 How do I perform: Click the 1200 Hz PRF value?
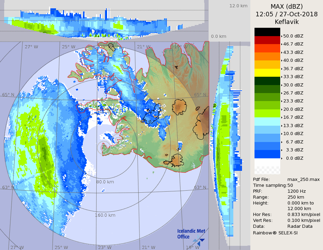(297, 191)
